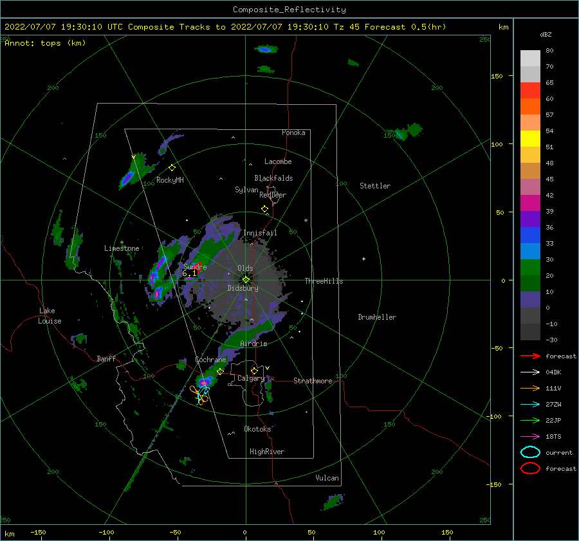The width and height of the screenshot is (579, 541).
Task: Click 'Forecast 0.5(hr)' in the header
Action: [405, 27]
